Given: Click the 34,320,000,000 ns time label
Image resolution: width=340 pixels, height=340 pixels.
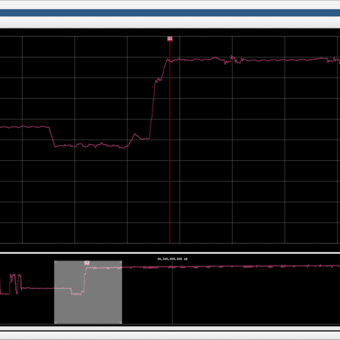Looking at the screenshot, I should [173, 259].
